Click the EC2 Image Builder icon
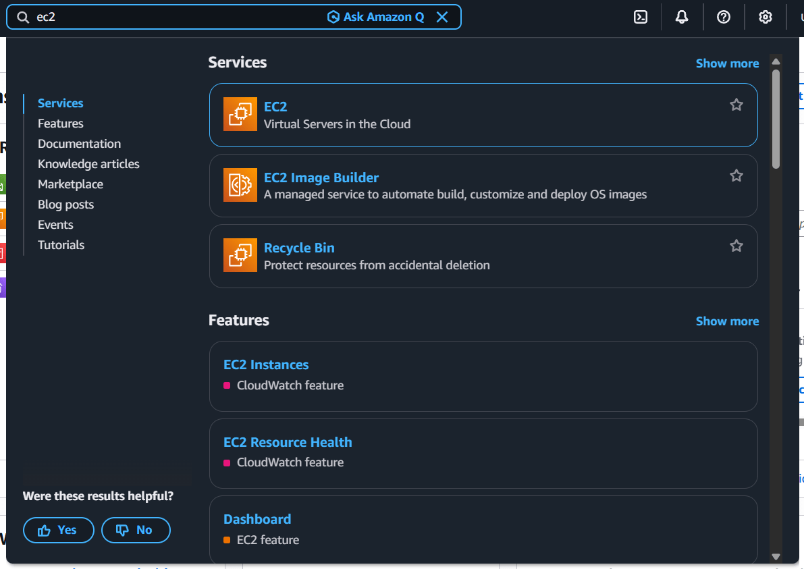This screenshot has width=804, height=569. tap(240, 184)
